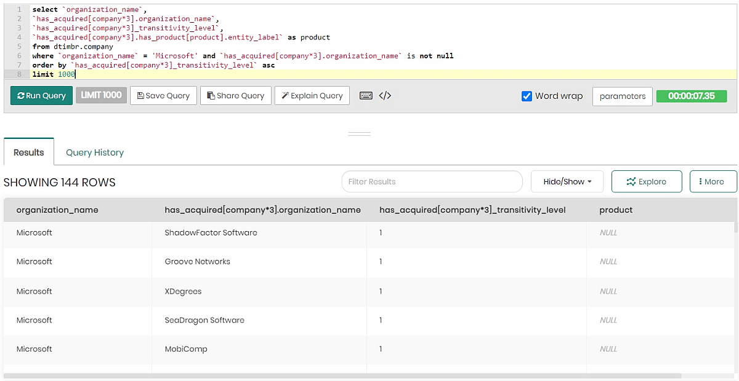Click Microsoft in the ShadowFactor Software row
739x381 pixels.
pos(34,233)
